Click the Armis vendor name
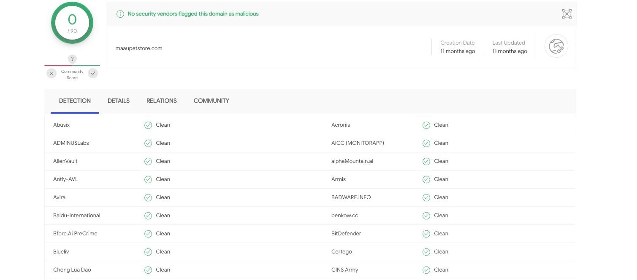 click(x=339, y=179)
